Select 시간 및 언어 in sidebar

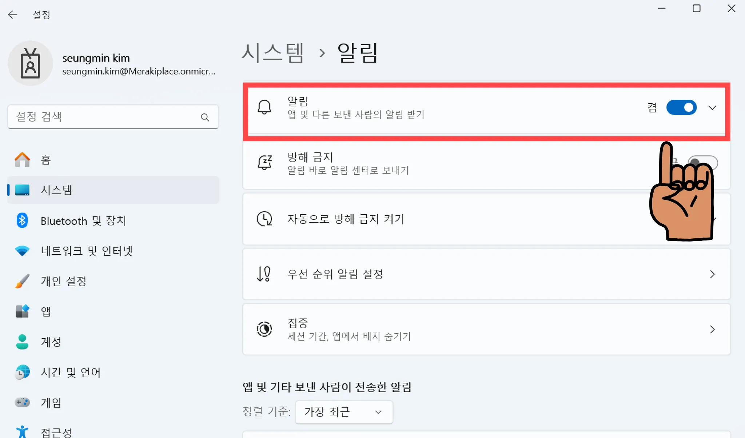71,372
